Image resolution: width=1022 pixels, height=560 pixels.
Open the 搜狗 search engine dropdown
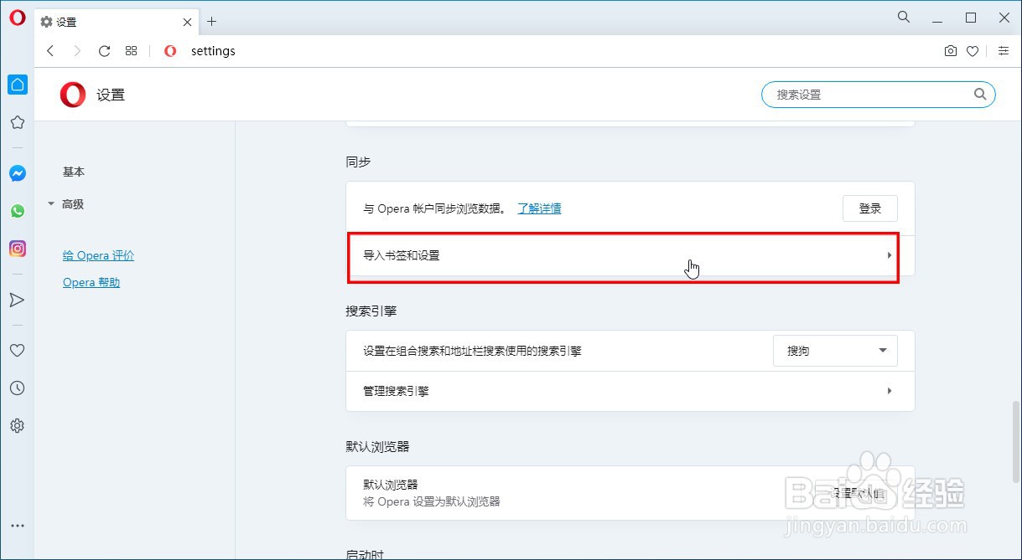(835, 351)
